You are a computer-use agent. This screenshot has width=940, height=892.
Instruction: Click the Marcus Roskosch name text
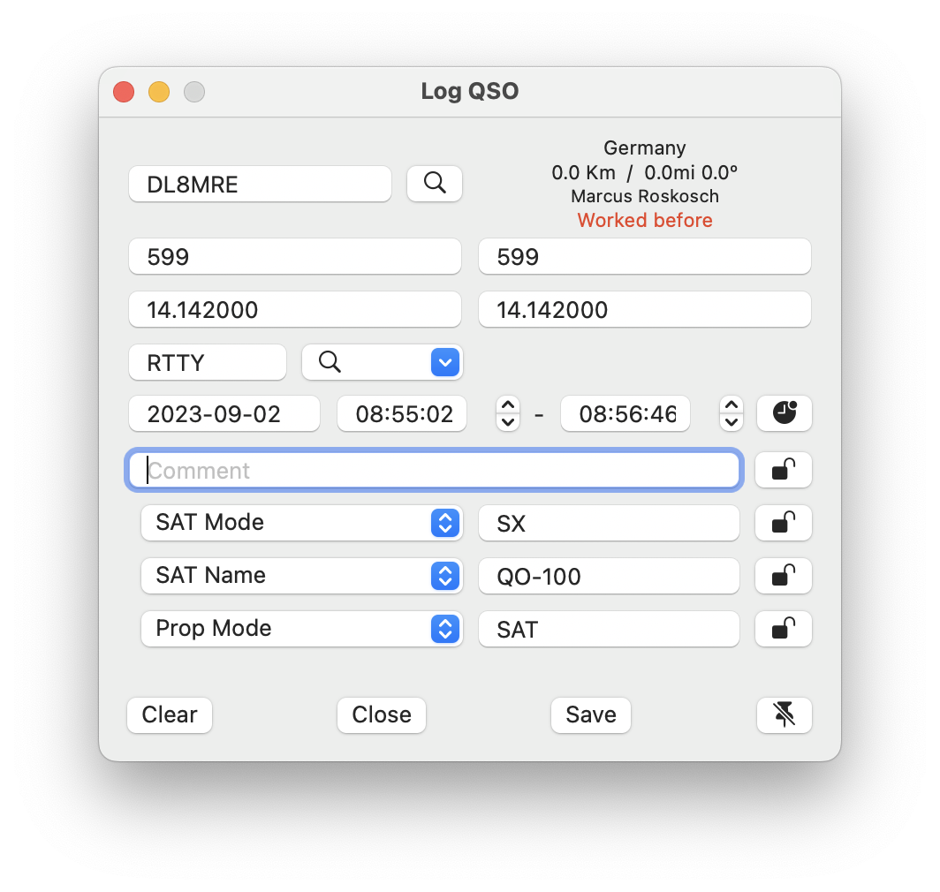[x=645, y=196]
